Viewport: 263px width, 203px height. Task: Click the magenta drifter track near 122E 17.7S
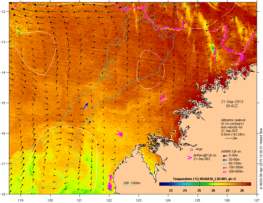(110, 182)
